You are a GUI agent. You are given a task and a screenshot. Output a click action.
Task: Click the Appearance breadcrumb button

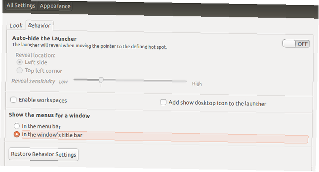click(55, 6)
